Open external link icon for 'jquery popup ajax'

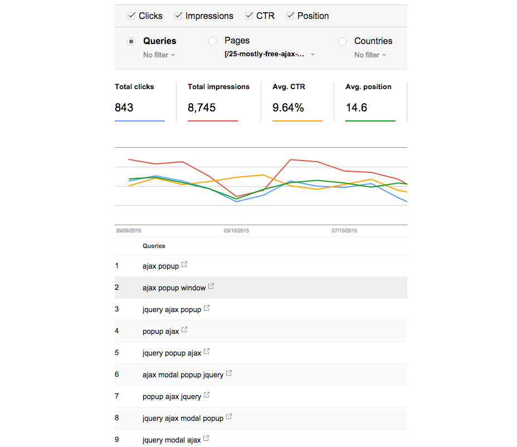[206, 351]
